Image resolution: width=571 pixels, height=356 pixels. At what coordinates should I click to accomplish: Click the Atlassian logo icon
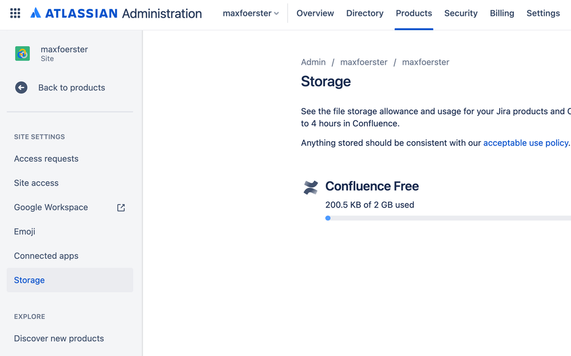(35, 13)
